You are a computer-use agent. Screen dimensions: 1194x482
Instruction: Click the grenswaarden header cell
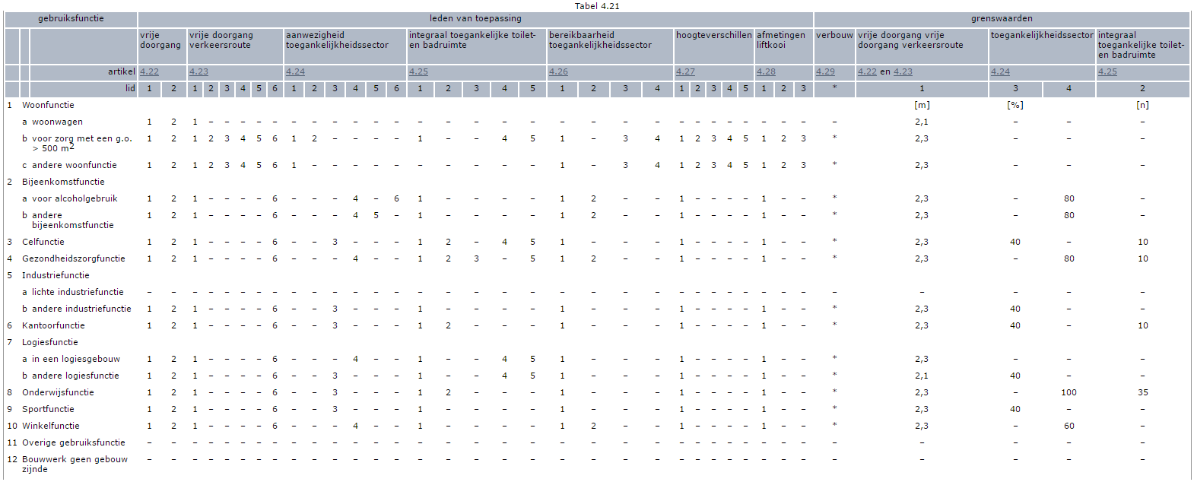click(1001, 18)
